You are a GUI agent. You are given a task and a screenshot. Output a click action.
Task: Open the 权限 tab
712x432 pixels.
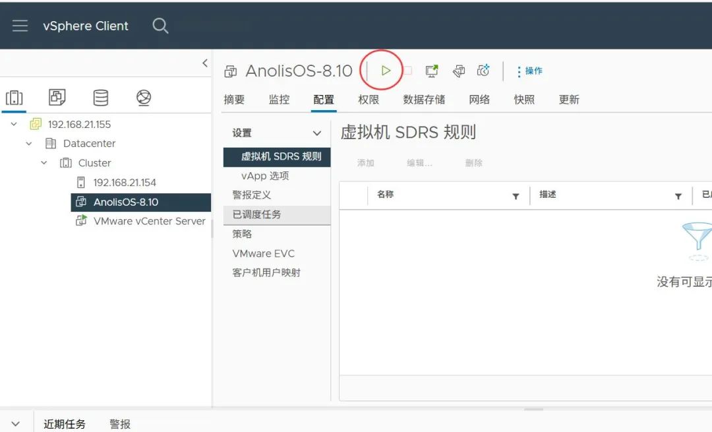(369, 100)
